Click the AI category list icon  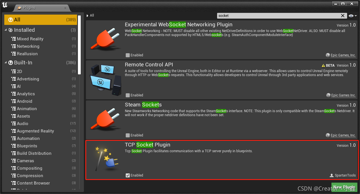13,86
